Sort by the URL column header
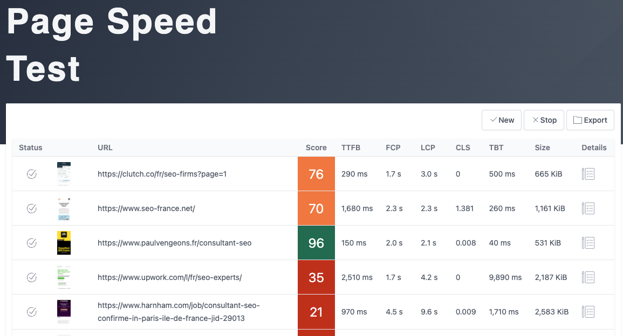This screenshot has height=336, width=623. coord(105,148)
